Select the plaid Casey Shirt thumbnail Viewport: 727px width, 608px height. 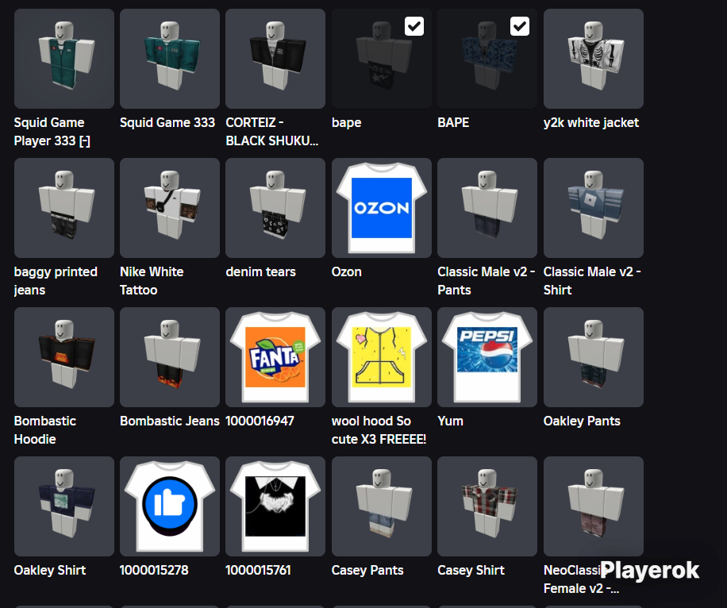487,506
